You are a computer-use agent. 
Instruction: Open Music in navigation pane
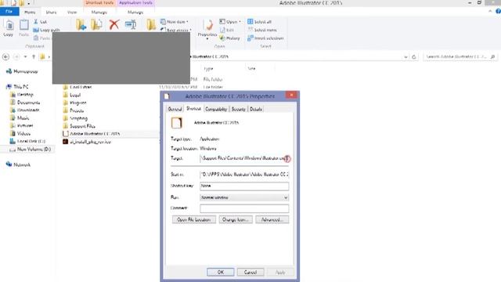click(x=20, y=118)
